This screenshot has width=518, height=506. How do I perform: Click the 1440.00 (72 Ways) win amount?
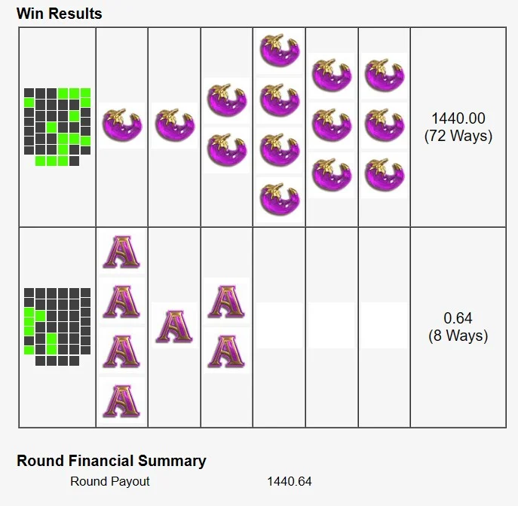458,127
